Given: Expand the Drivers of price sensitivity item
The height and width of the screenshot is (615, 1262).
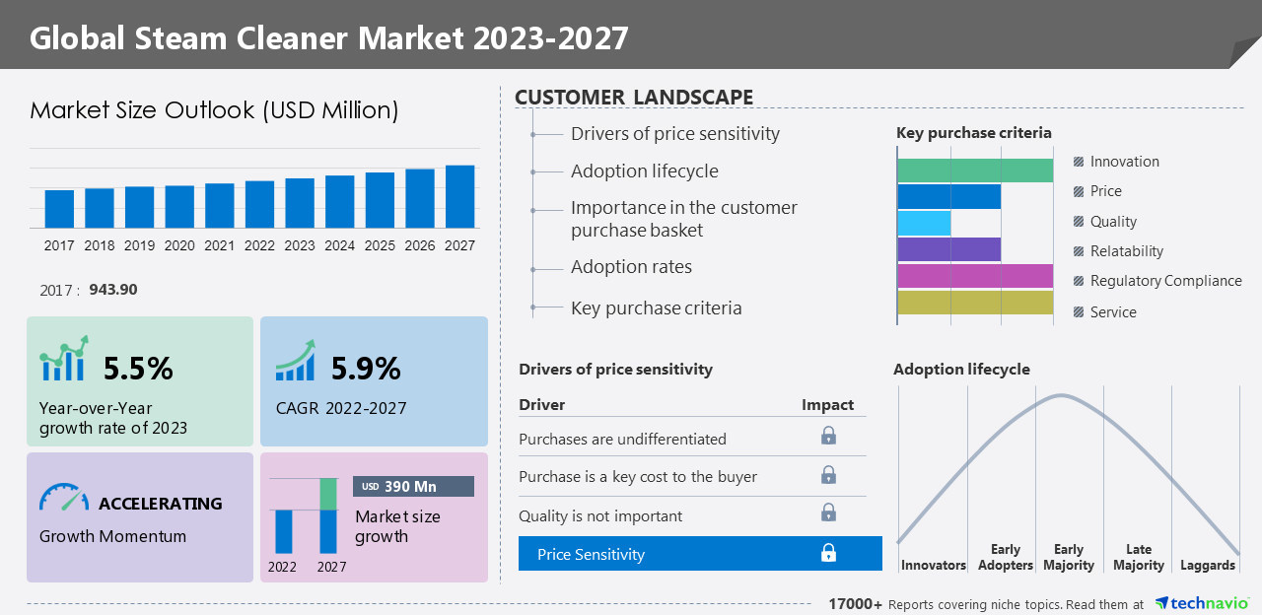Looking at the screenshot, I should 675,133.
